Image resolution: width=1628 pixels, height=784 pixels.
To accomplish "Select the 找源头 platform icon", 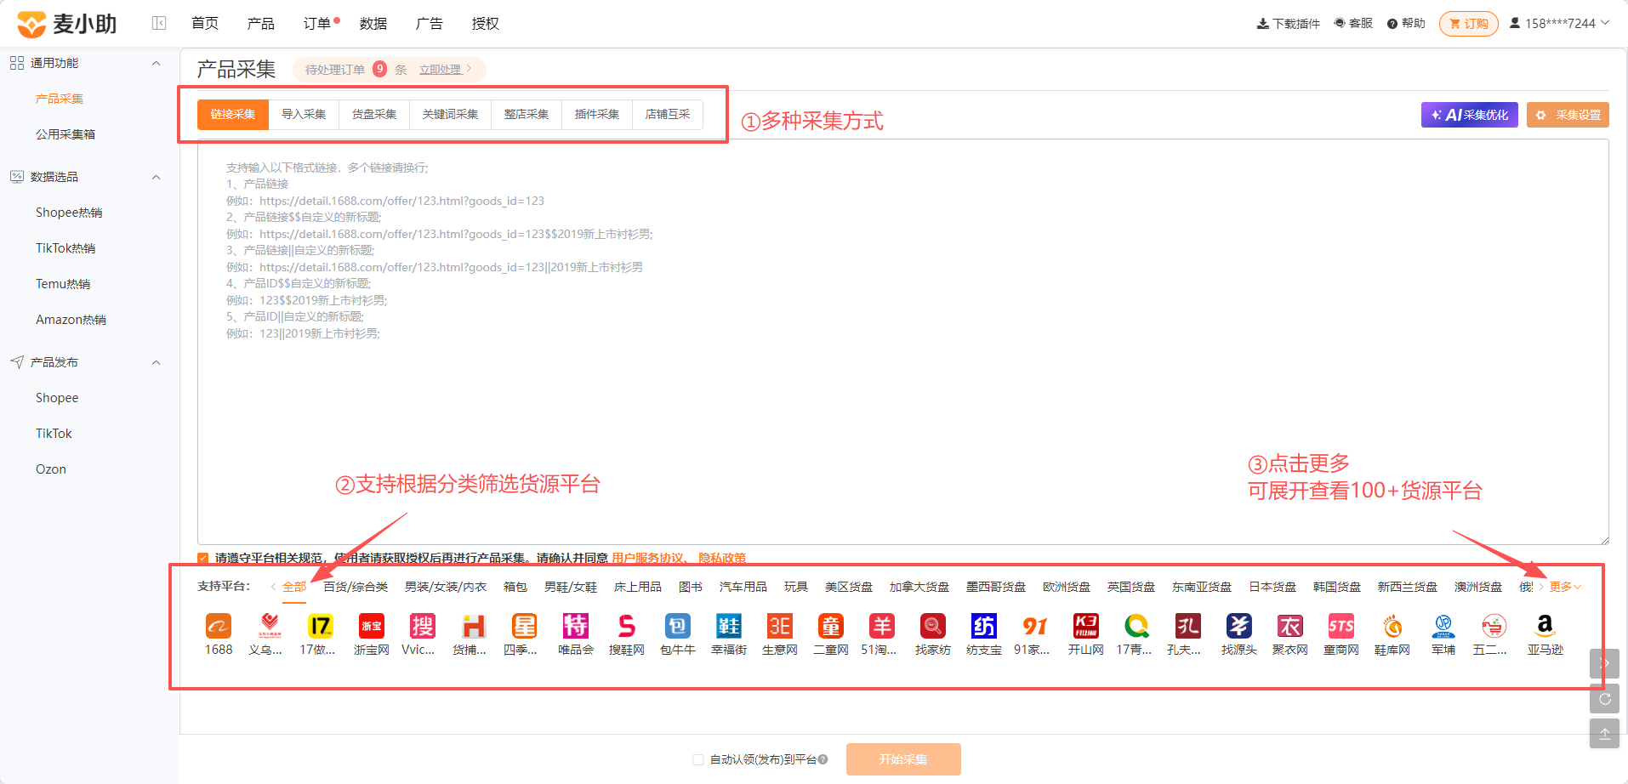I will tap(1239, 627).
